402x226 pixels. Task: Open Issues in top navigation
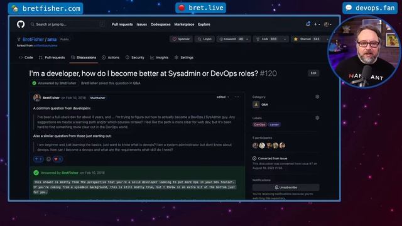(x=141, y=24)
